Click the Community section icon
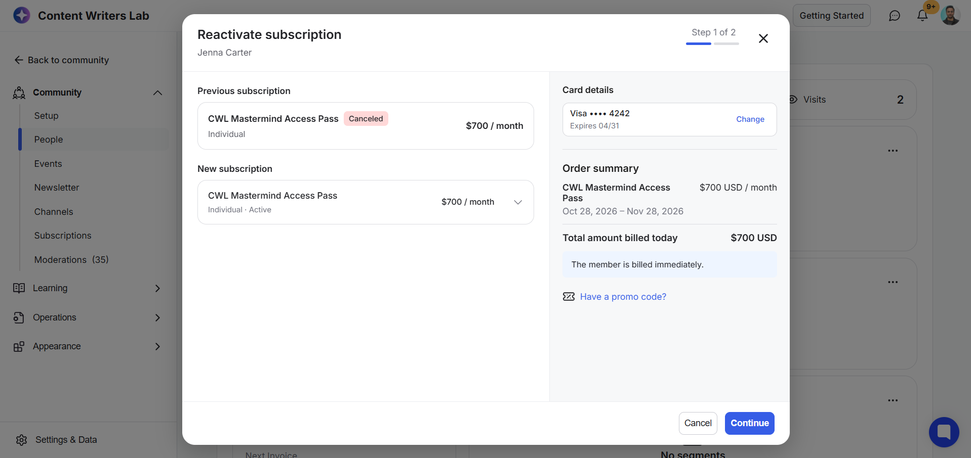The height and width of the screenshot is (458, 971). 19,93
